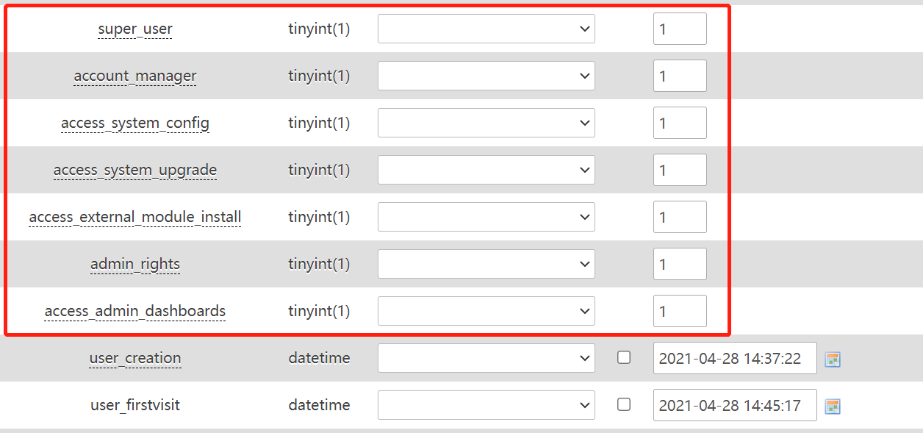The width and height of the screenshot is (923, 433).
Task: Click the account_manager value field
Action: pyautogui.click(x=680, y=76)
